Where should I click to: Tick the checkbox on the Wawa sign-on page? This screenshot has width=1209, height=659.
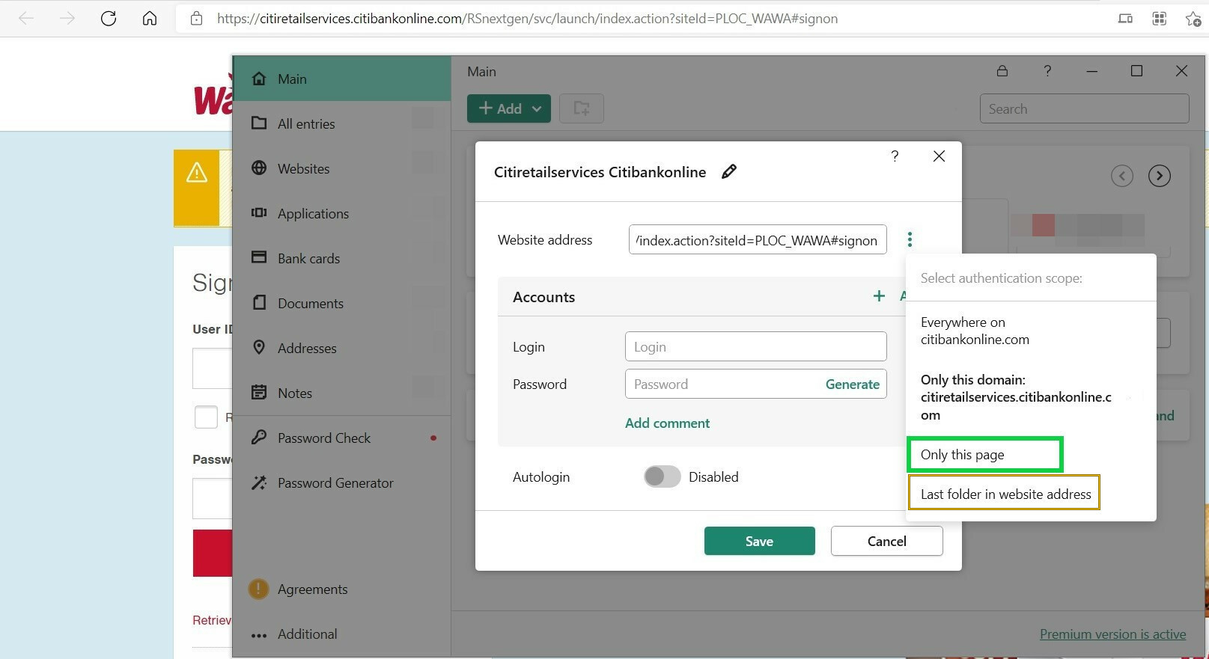(x=206, y=417)
